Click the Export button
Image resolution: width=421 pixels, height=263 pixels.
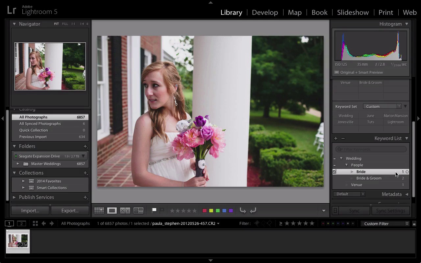pyautogui.click(x=70, y=211)
